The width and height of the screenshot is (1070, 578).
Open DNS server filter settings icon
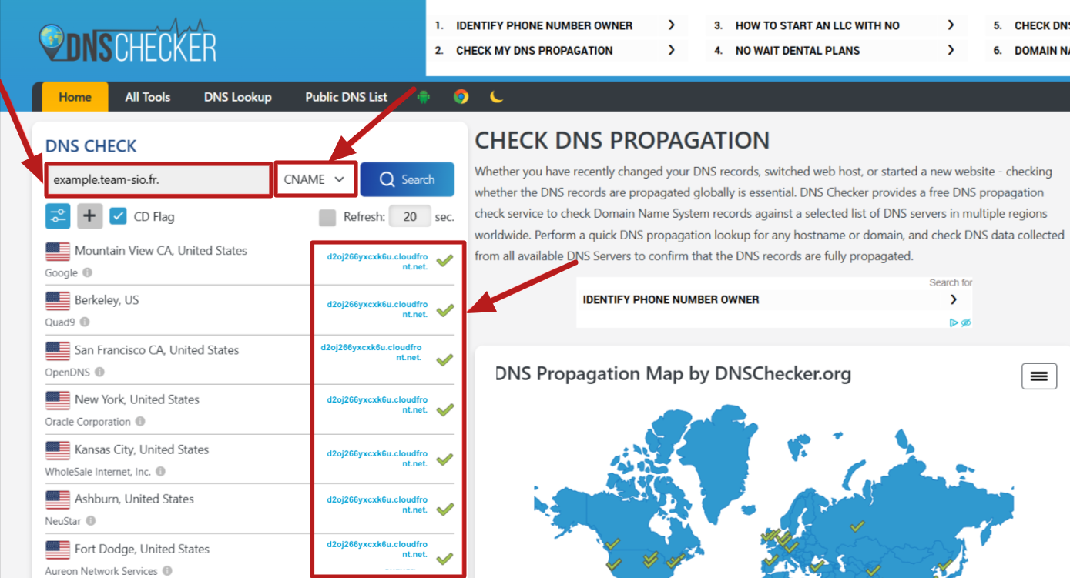coord(58,217)
